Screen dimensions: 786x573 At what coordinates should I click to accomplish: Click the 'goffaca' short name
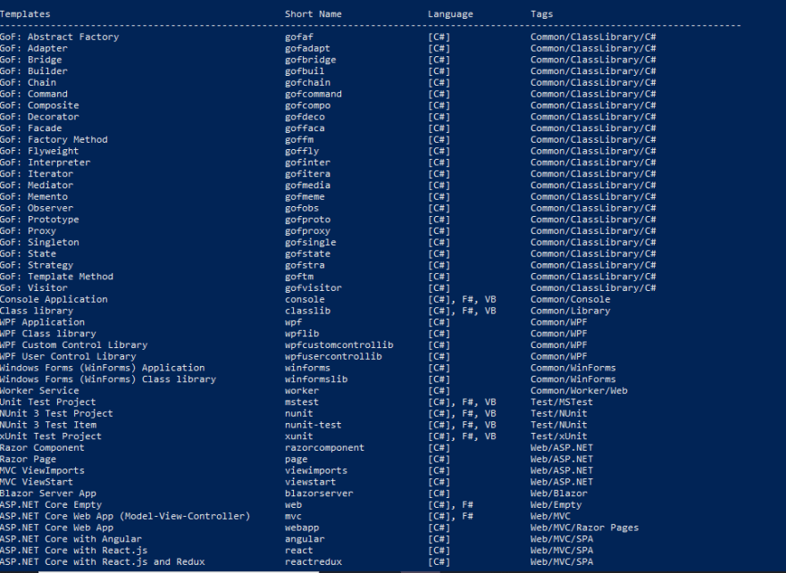(x=305, y=129)
